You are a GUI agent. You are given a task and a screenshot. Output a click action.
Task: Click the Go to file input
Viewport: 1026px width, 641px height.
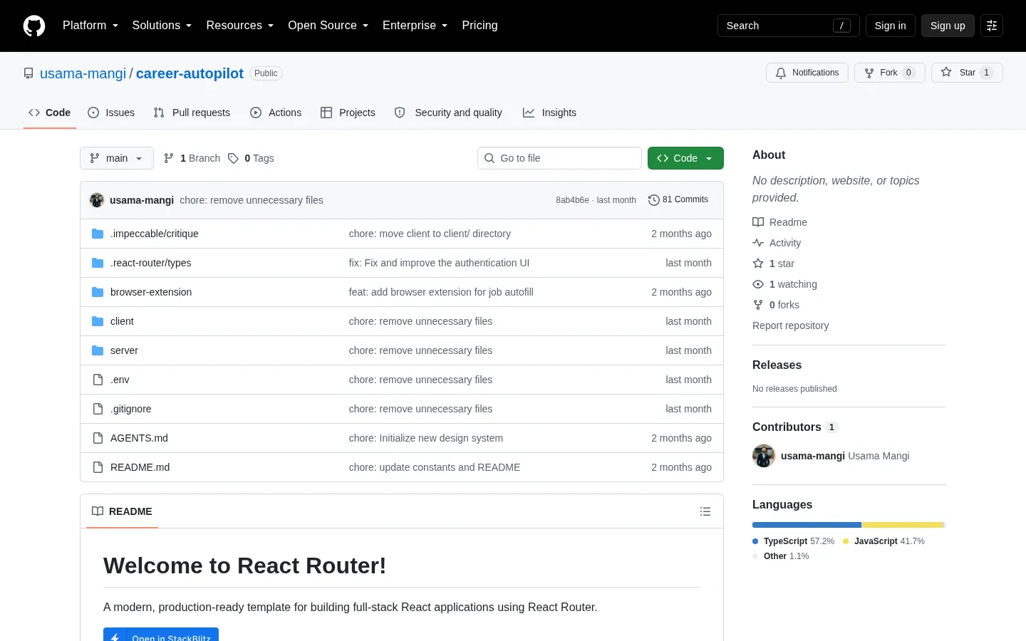tap(559, 158)
